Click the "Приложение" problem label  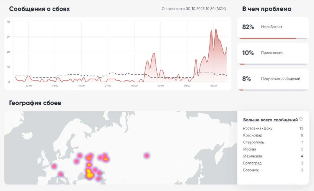coord(272,53)
